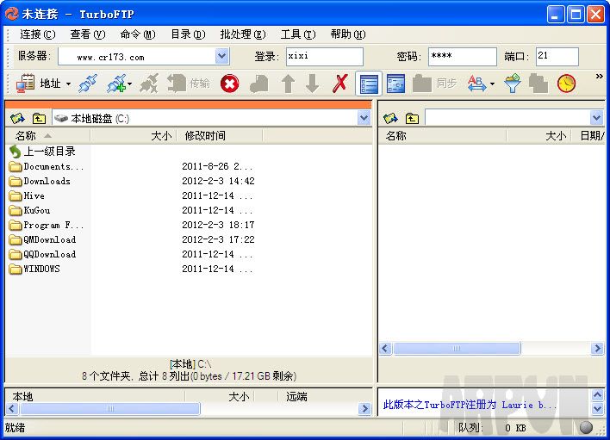This screenshot has width=610, height=440.
Task: Toggle the detailed list view icon
Action: point(369,84)
